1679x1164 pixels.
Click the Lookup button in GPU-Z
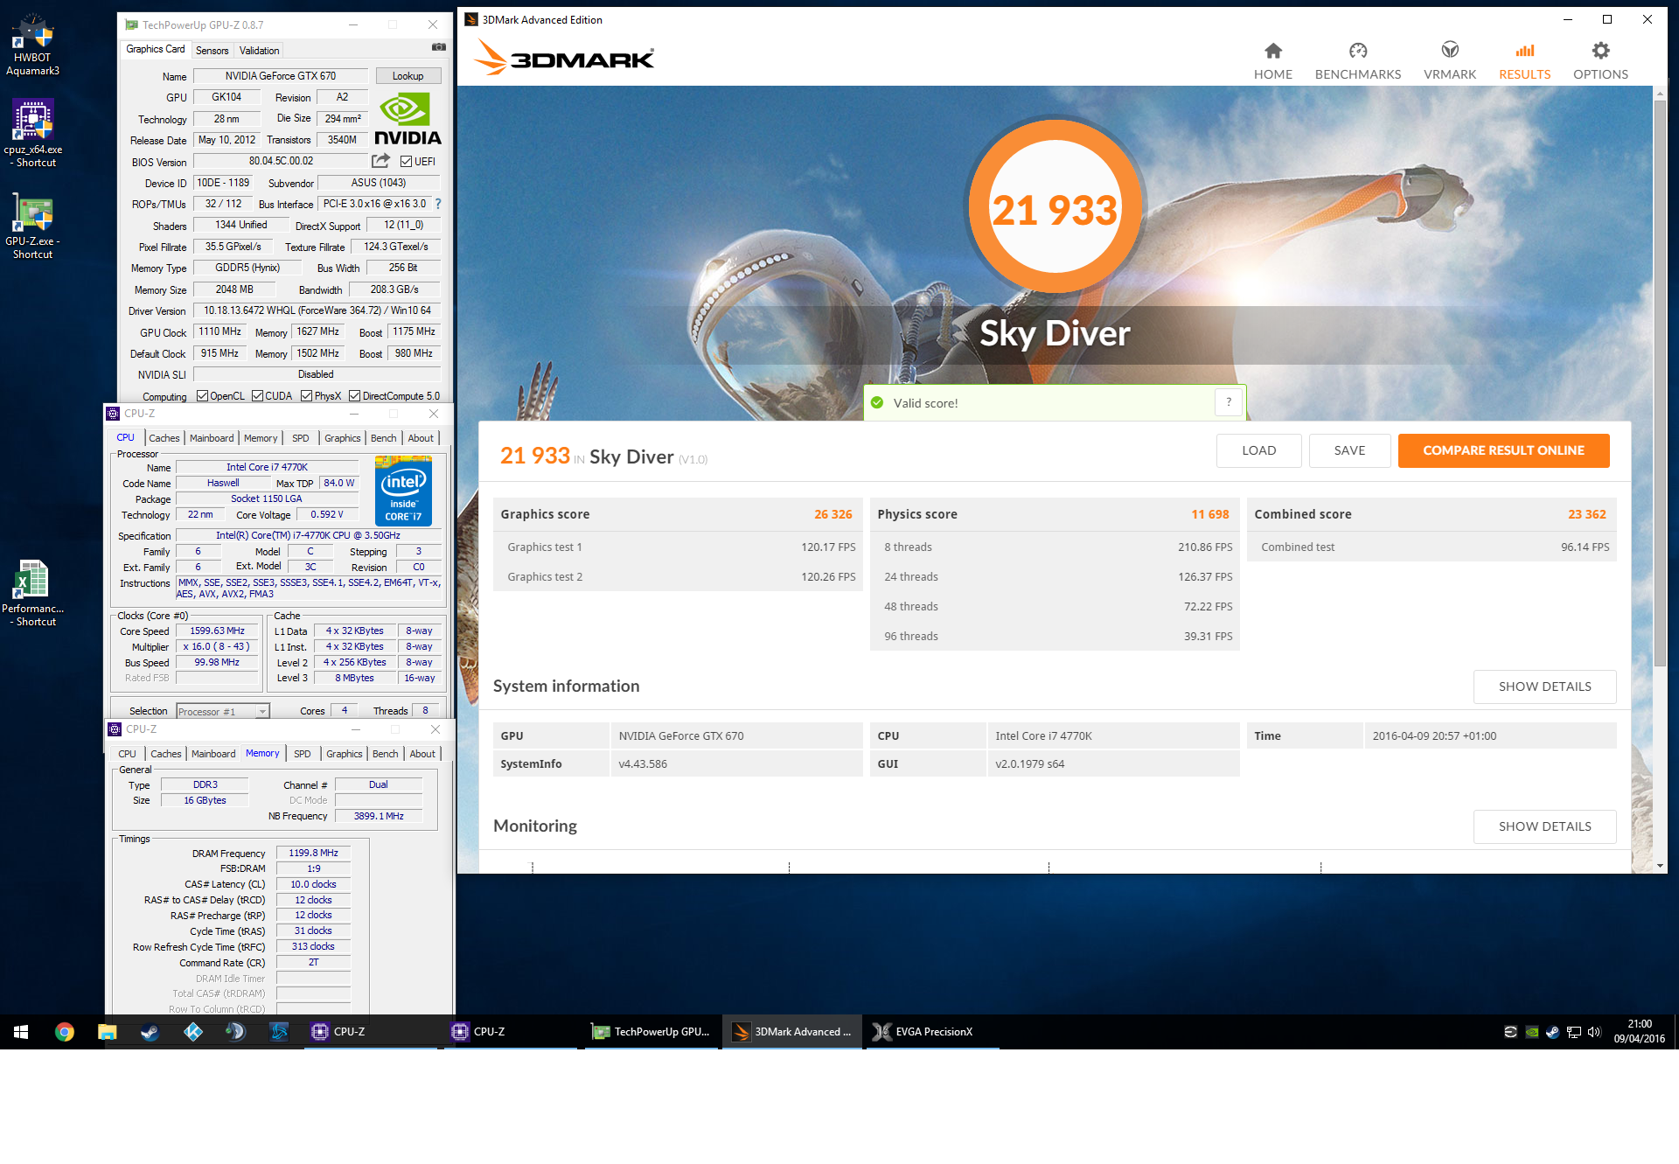coord(408,76)
